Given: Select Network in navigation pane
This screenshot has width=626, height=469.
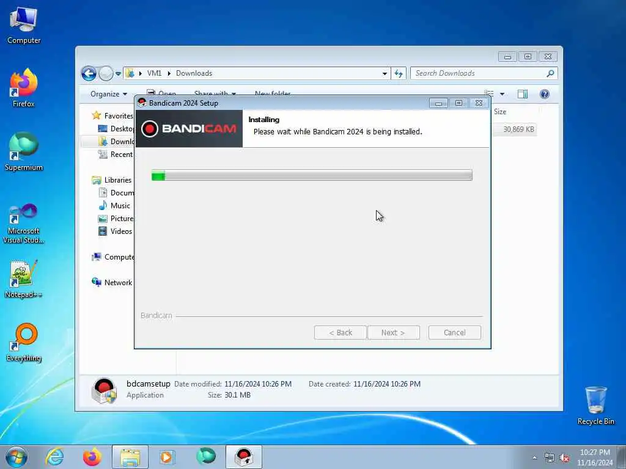Looking at the screenshot, I should coord(112,282).
